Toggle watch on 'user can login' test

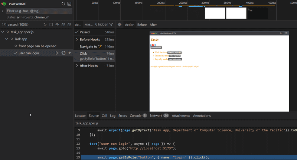coord(69,53)
